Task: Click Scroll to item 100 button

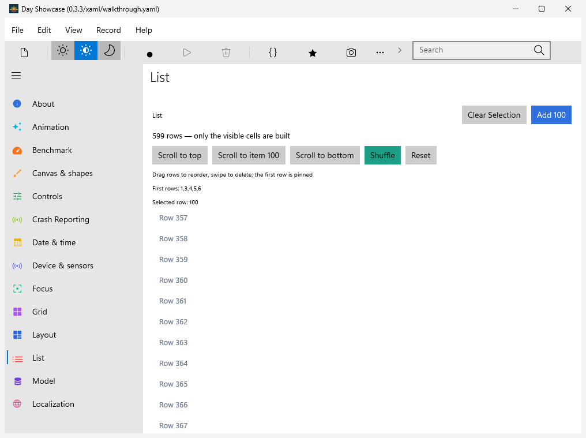Action: pos(249,155)
